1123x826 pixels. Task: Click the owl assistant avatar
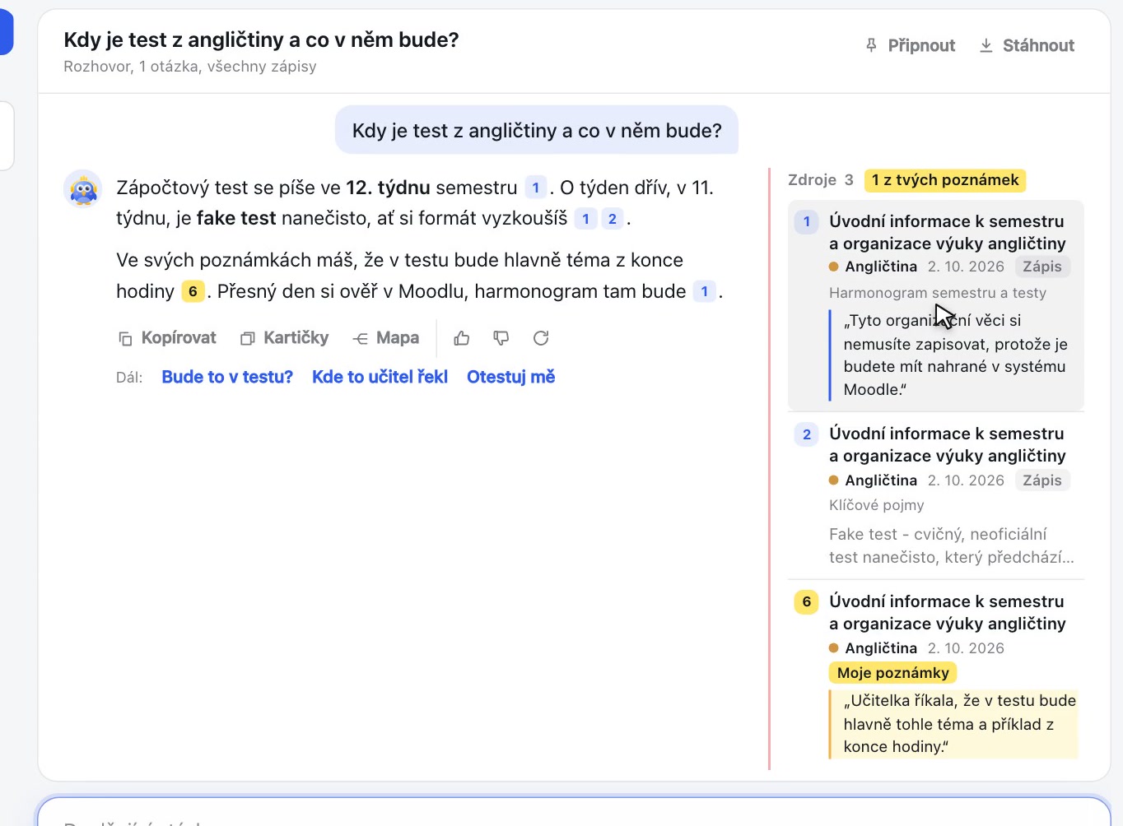click(x=83, y=190)
